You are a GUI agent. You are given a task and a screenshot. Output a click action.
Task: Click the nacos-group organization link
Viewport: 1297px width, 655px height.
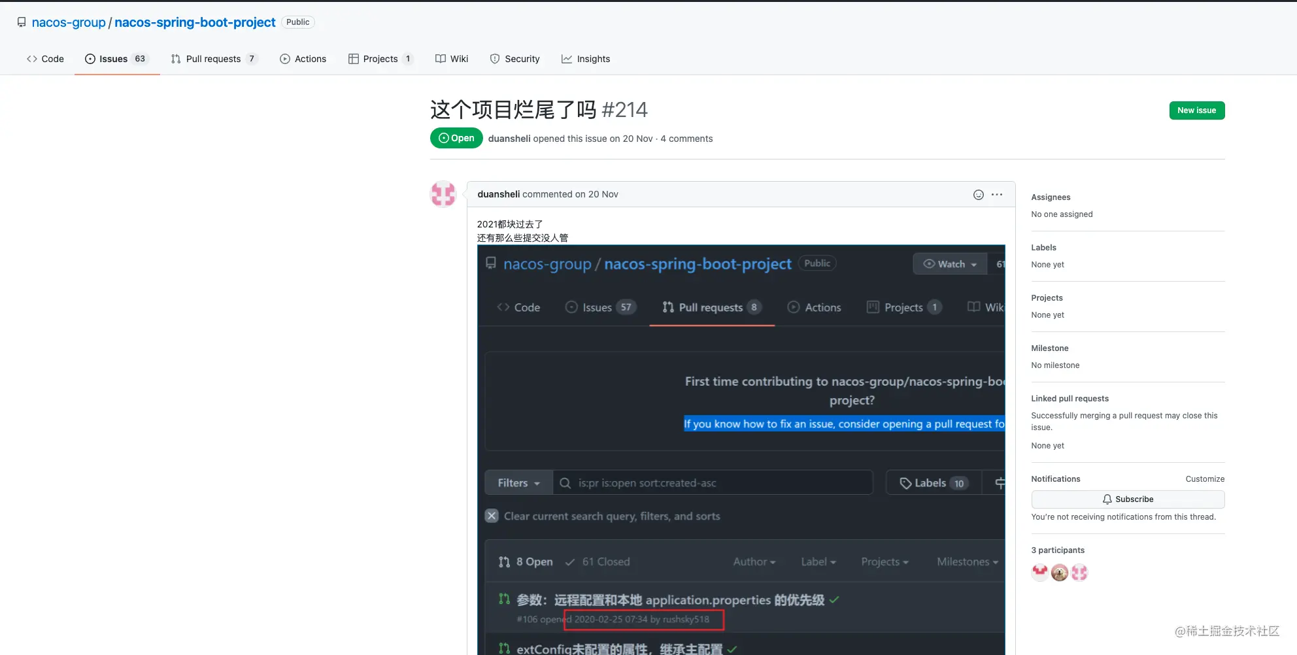(69, 22)
